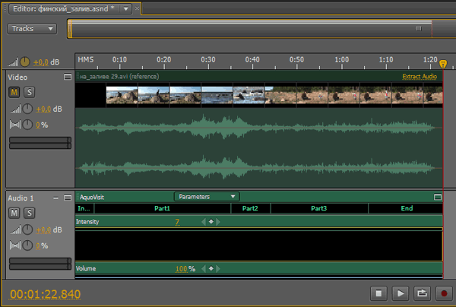This screenshot has height=307, width=456.
Task: Maximize the Video track view
Action: pos(68,77)
